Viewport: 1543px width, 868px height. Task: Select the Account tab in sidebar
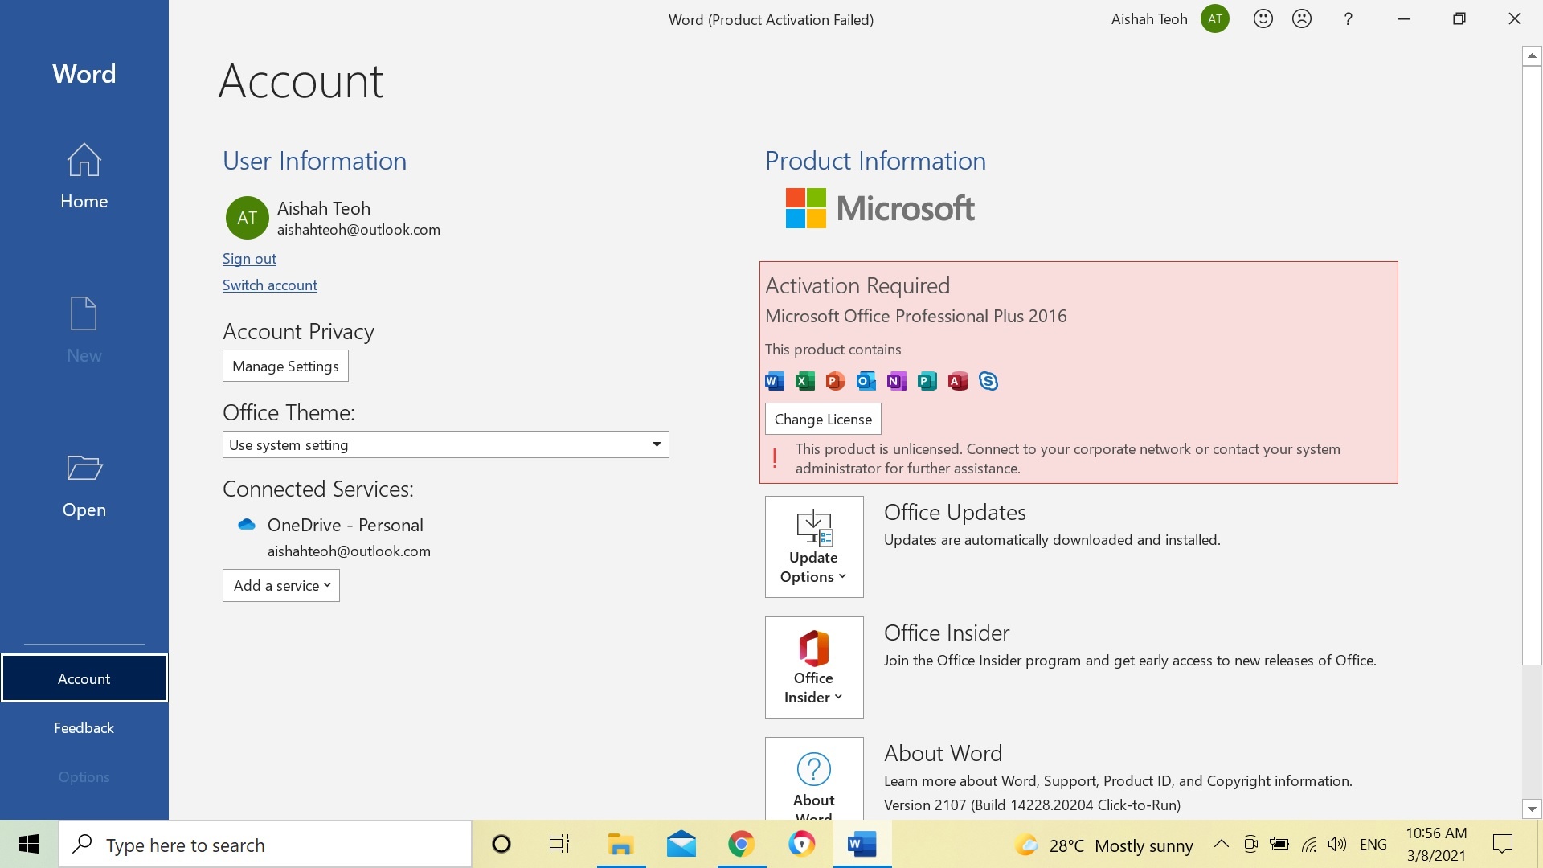coord(84,678)
